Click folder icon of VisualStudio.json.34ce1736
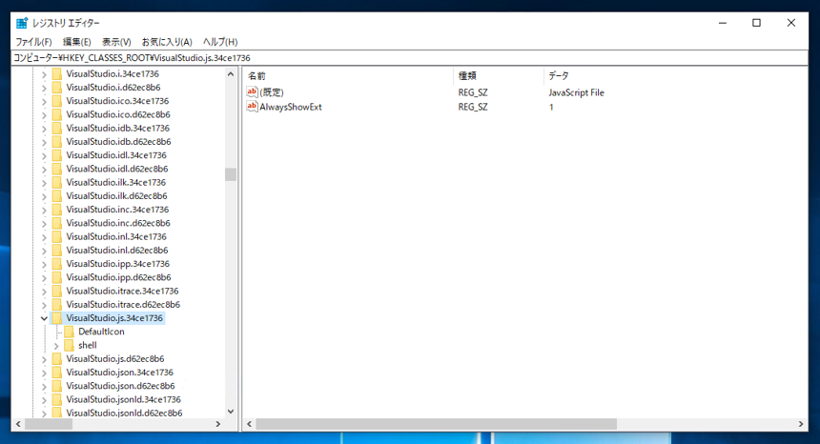Viewport: 820px width, 444px height. coord(57,373)
